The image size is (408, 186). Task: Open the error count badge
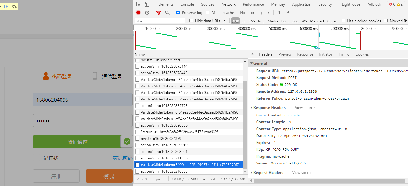pyautogui.click(x=392, y=4)
